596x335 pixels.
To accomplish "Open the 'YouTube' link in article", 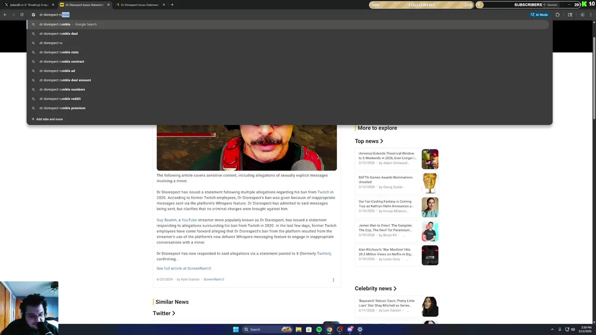I will 189,220.
